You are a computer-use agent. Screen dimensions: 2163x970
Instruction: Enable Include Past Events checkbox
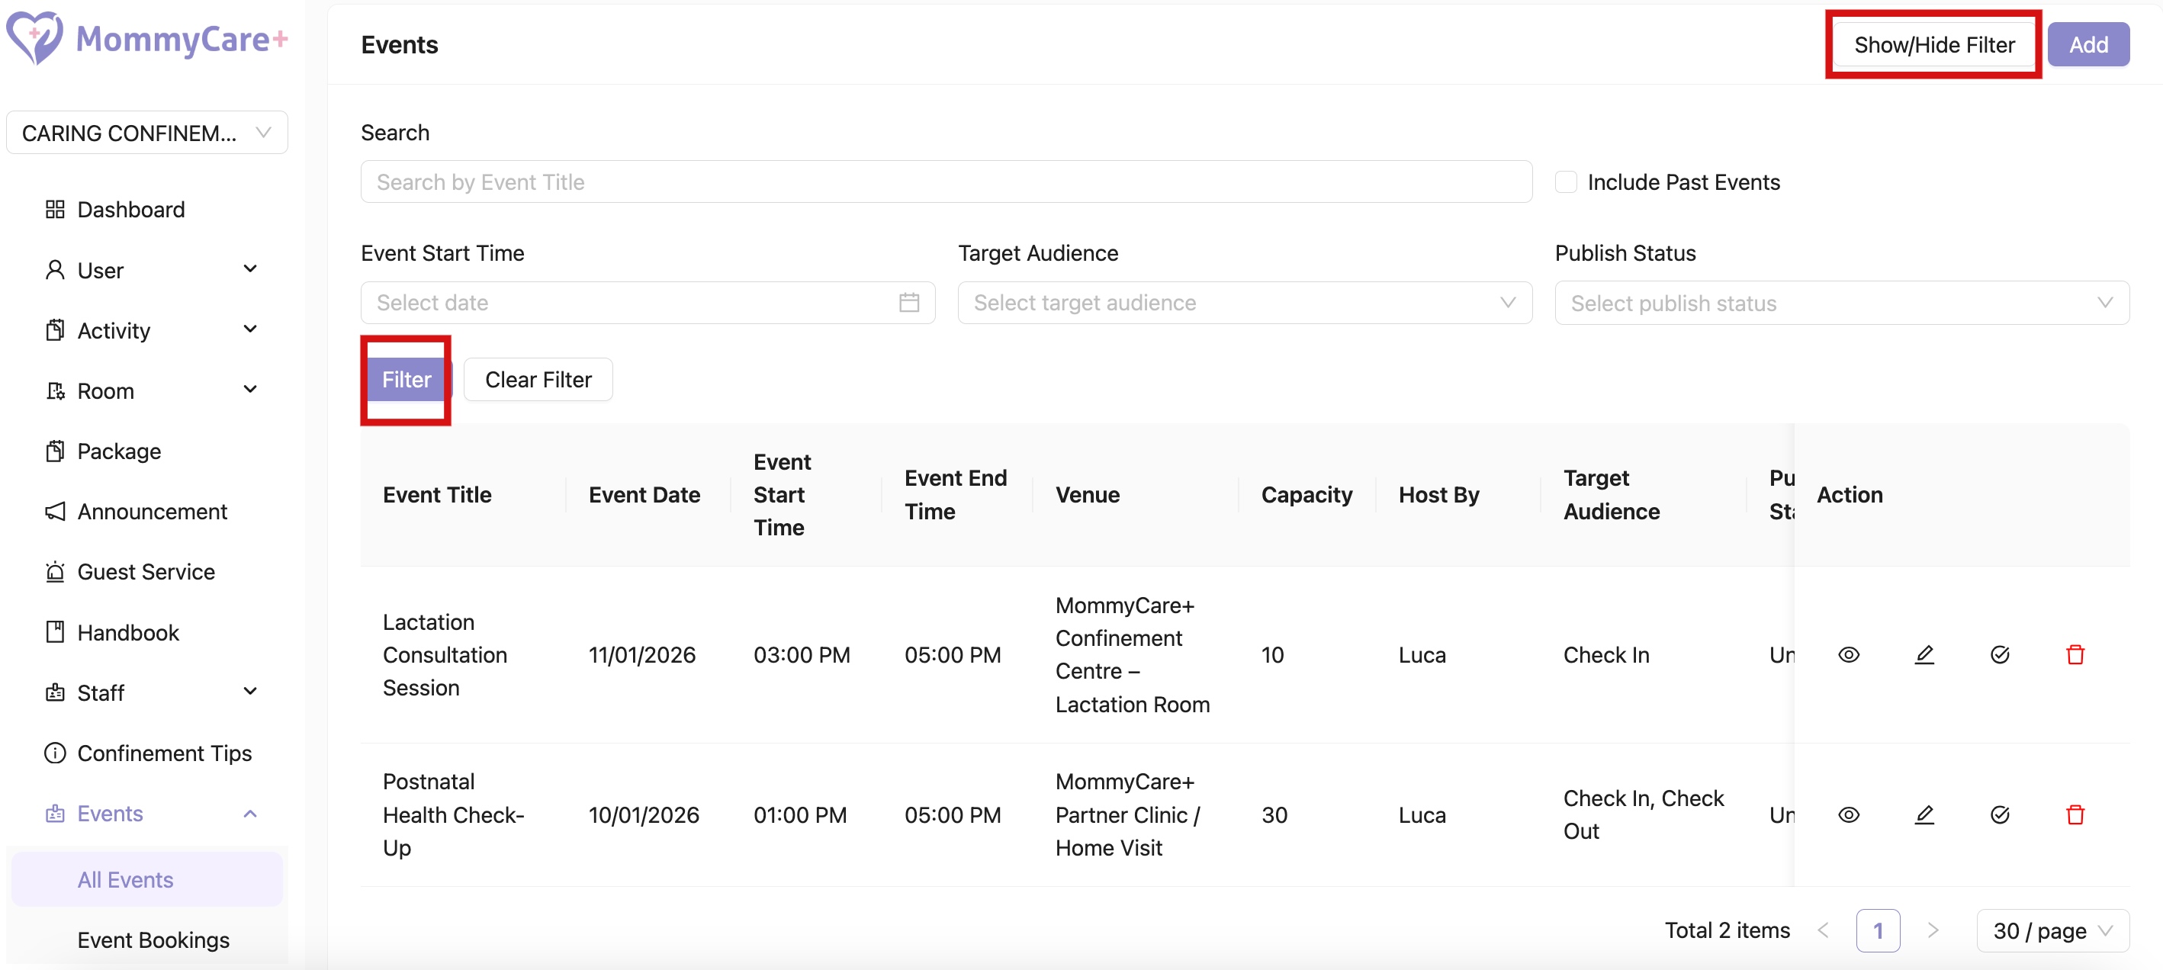[x=1565, y=182]
